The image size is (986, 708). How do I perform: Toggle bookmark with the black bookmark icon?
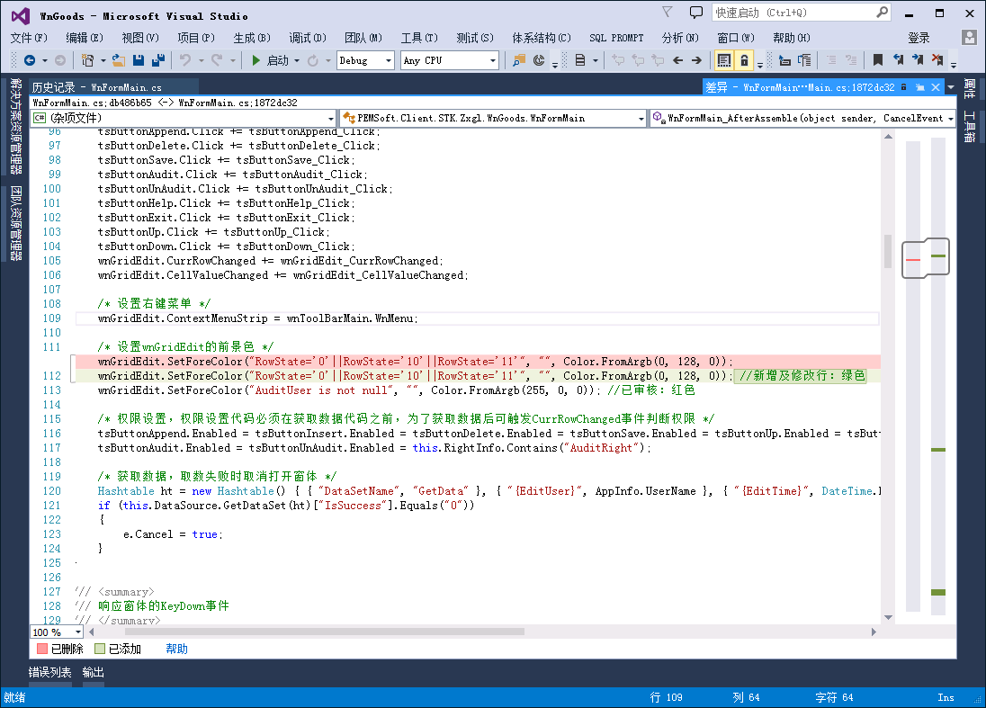pyautogui.click(x=878, y=60)
